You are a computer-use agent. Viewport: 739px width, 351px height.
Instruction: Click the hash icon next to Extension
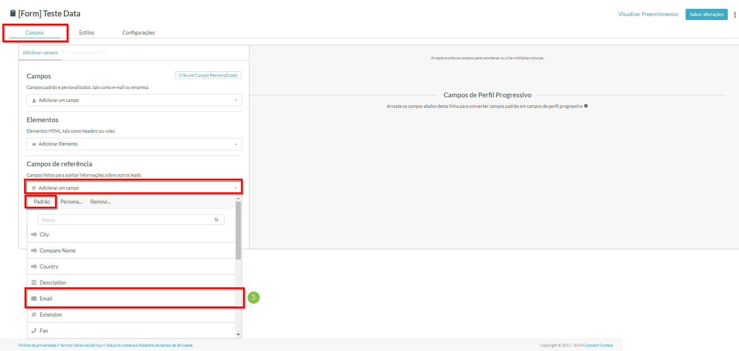(34, 315)
